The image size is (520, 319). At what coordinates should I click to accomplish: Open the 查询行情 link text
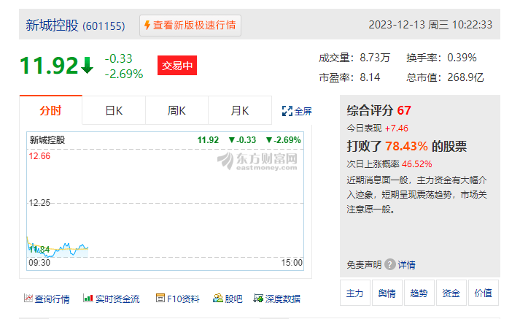(x=52, y=299)
